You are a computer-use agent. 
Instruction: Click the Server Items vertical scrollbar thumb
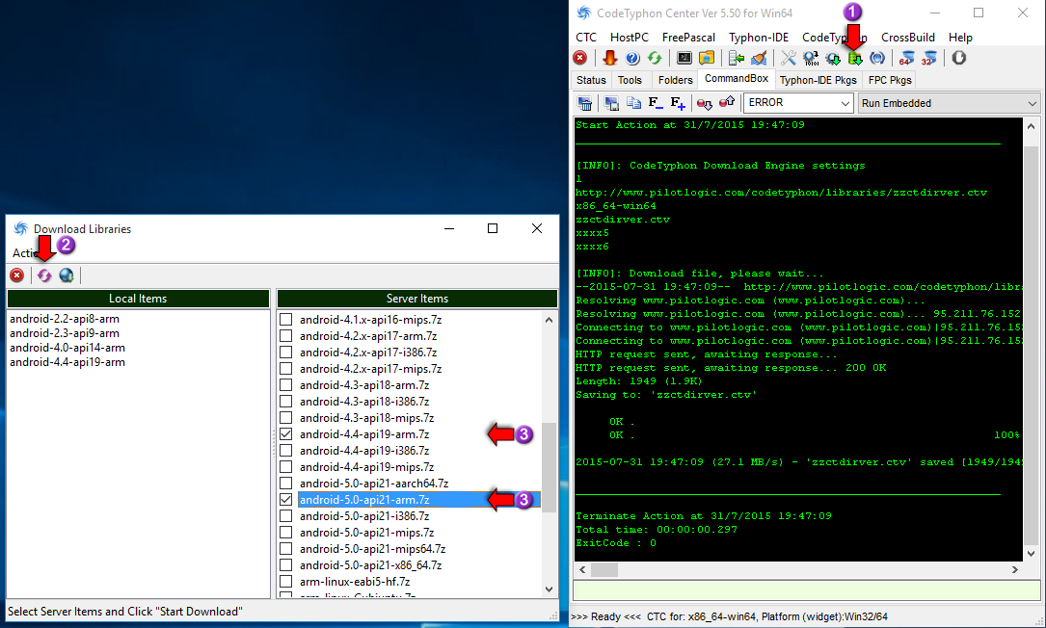point(549,467)
